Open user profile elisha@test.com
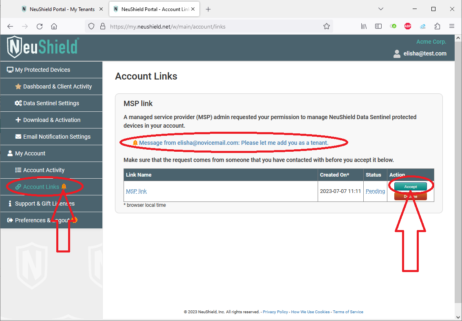This screenshot has width=462, height=321. click(x=420, y=54)
